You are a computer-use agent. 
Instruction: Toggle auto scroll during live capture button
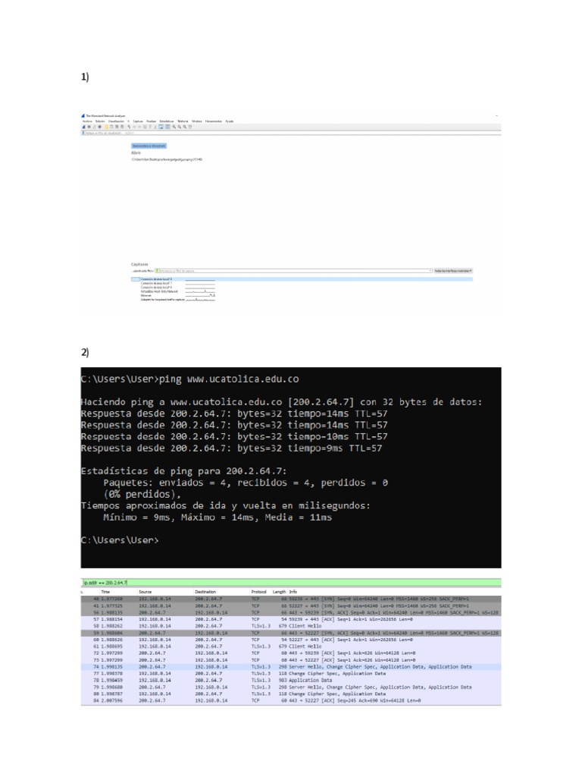161,127
